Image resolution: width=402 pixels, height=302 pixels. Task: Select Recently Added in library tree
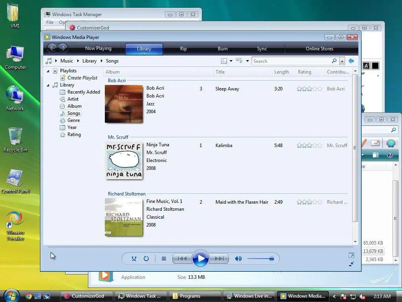84,92
